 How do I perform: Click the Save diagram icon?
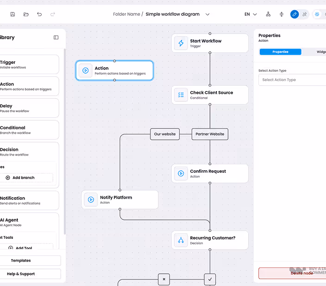[13, 14]
